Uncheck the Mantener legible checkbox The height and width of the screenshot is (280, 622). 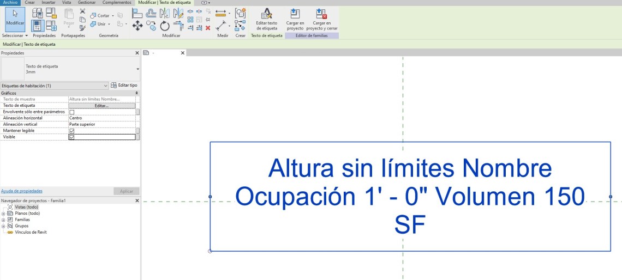71,131
